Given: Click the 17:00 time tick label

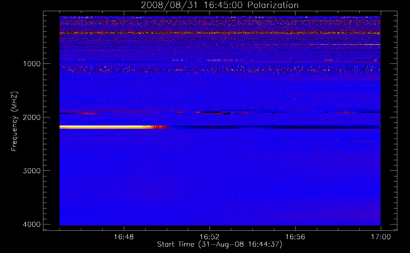Looking at the screenshot, I should [381, 237].
